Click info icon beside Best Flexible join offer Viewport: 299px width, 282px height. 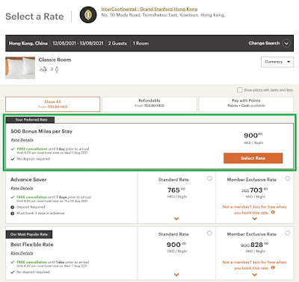(x=273, y=268)
